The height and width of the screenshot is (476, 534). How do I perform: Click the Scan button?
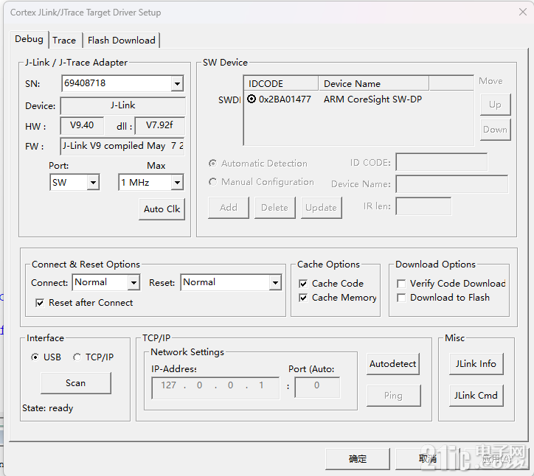[x=76, y=383]
